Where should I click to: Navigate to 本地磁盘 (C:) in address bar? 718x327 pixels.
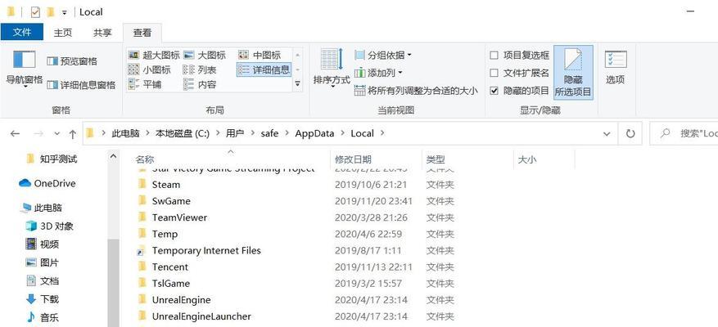tap(183, 133)
